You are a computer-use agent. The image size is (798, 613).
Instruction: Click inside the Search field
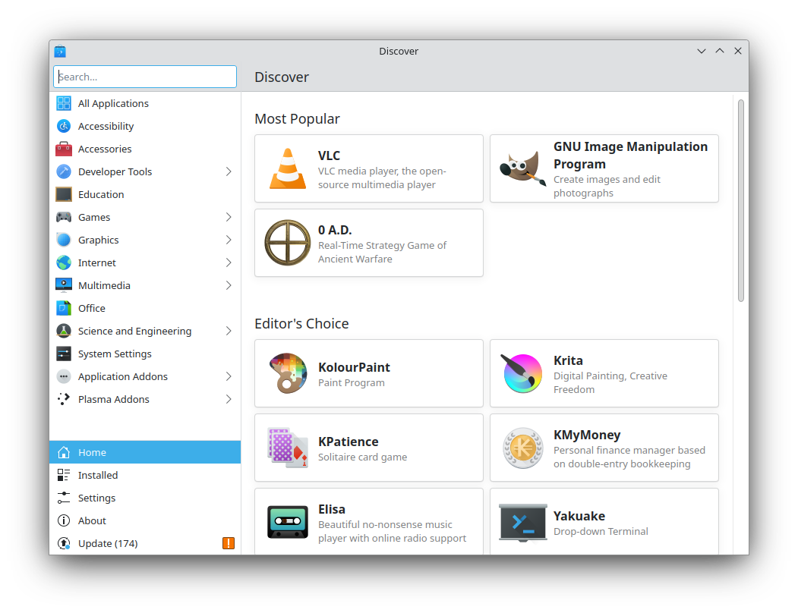pos(144,77)
